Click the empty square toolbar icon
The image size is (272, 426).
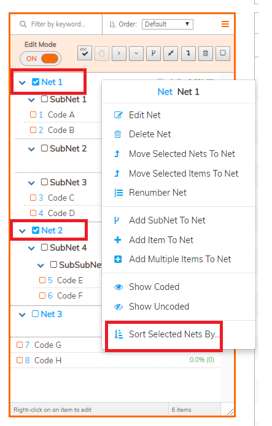tap(223, 53)
